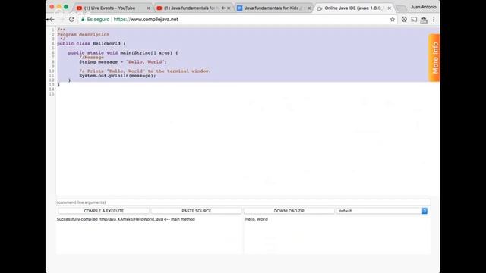The image size is (486, 273).
Task: Click the String message code line
Action: pos(123,62)
